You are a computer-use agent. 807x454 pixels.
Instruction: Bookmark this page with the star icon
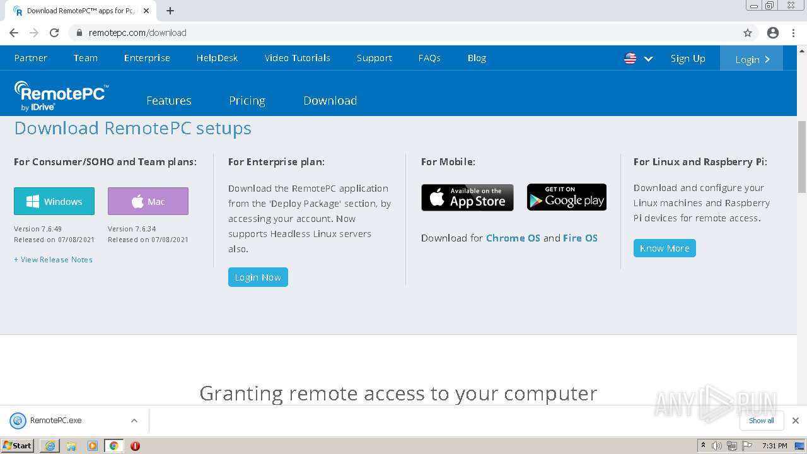pos(748,33)
